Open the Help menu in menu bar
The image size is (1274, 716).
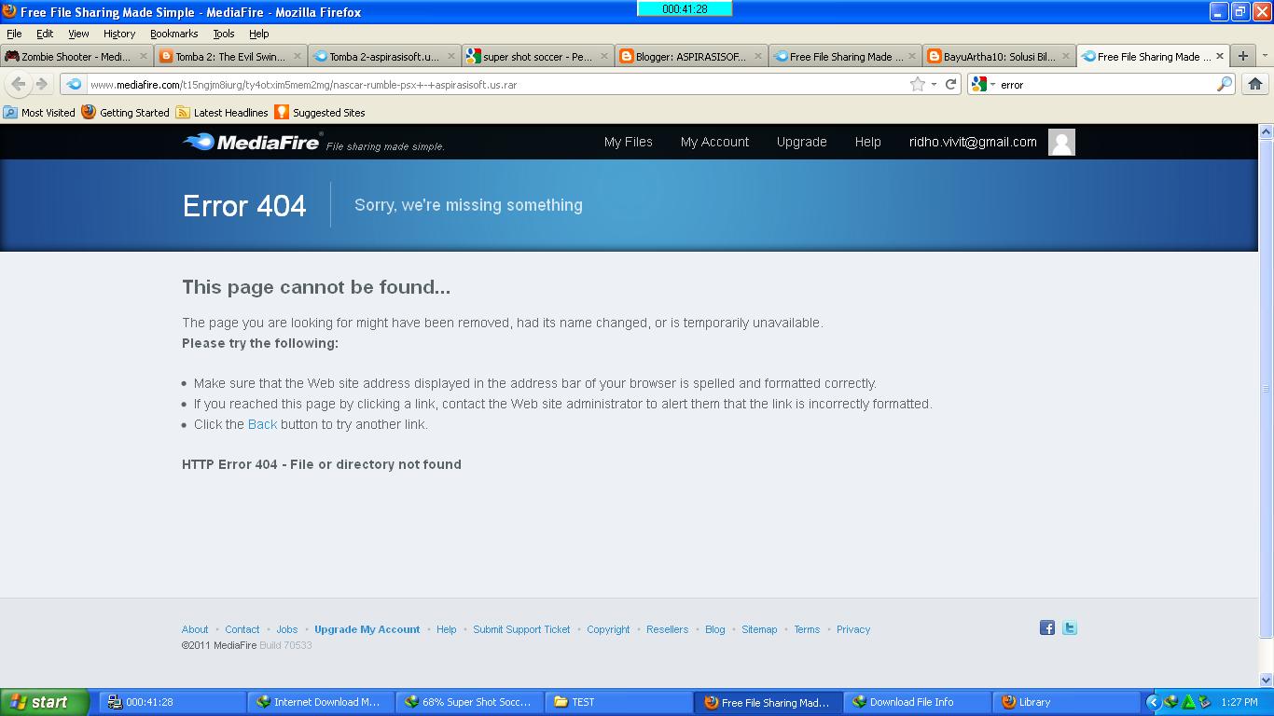(x=259, y=34)
